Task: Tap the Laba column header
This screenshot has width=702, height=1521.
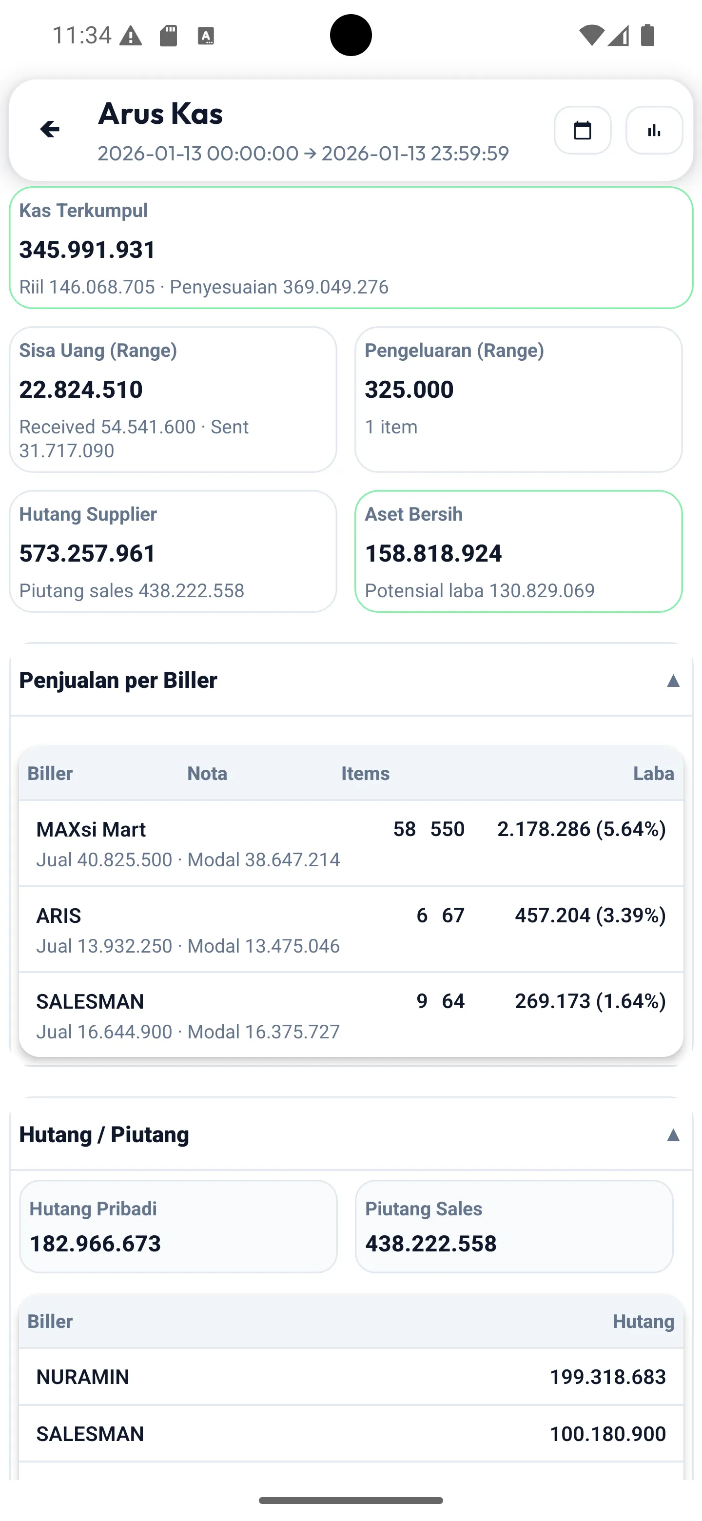Action: [653, 774]
